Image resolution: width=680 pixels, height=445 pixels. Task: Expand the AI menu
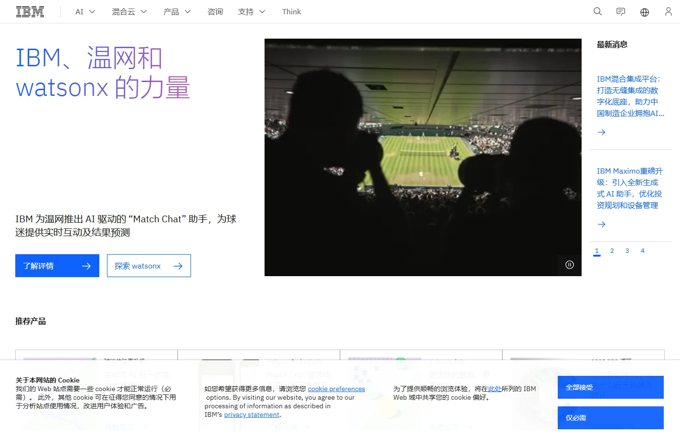click(85, 11)
